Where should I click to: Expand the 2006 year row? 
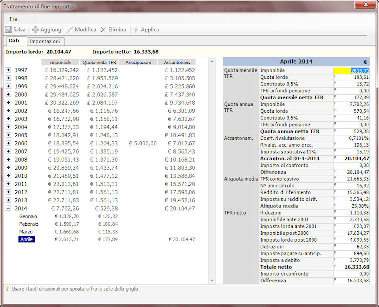pyautogui.click(x=8, y=143)
